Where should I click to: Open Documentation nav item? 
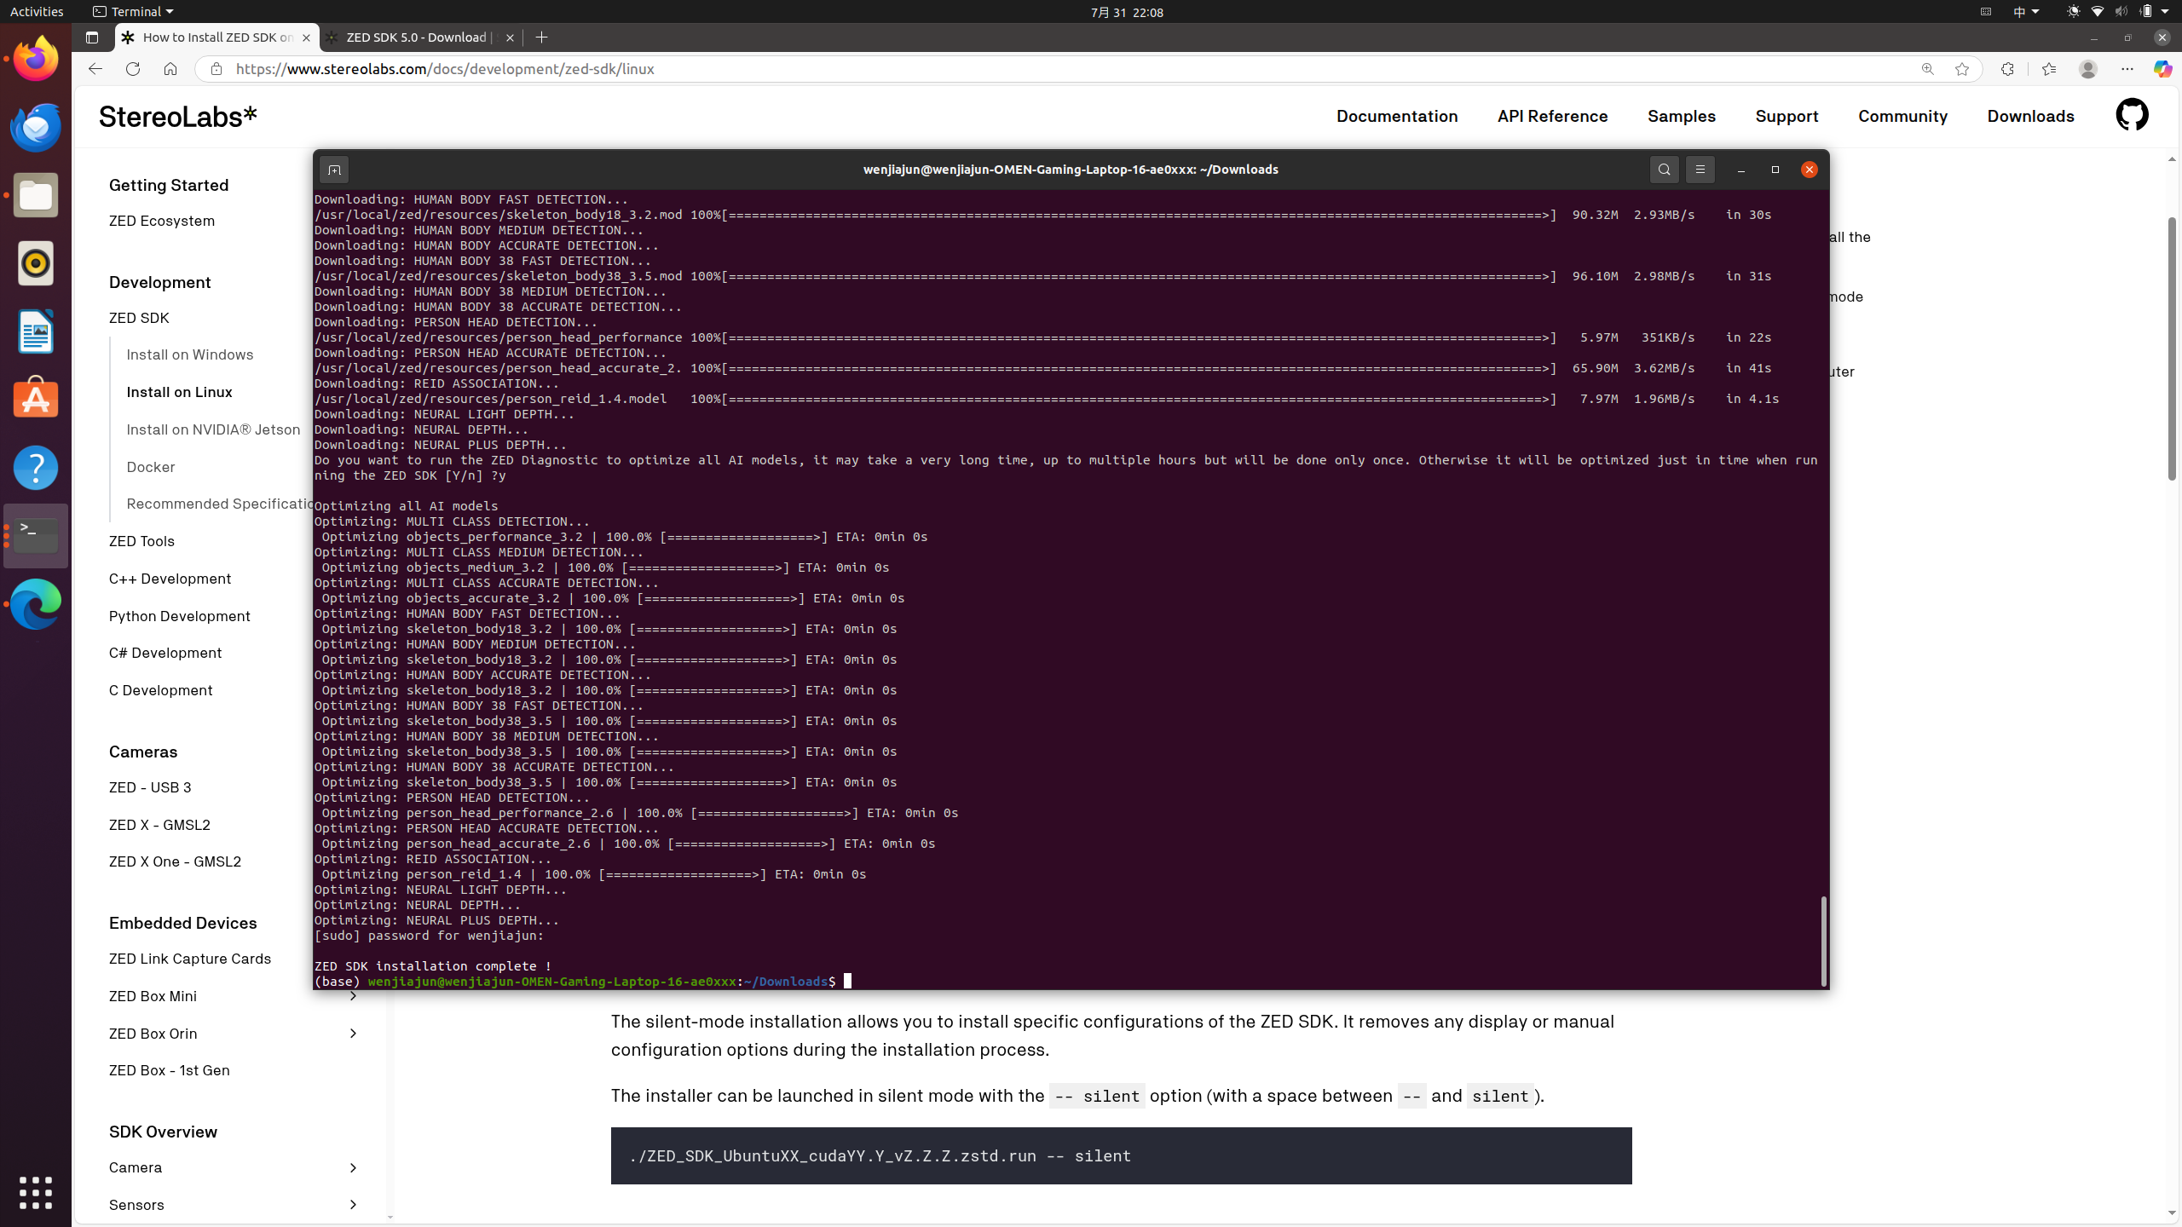(1397, 116)
